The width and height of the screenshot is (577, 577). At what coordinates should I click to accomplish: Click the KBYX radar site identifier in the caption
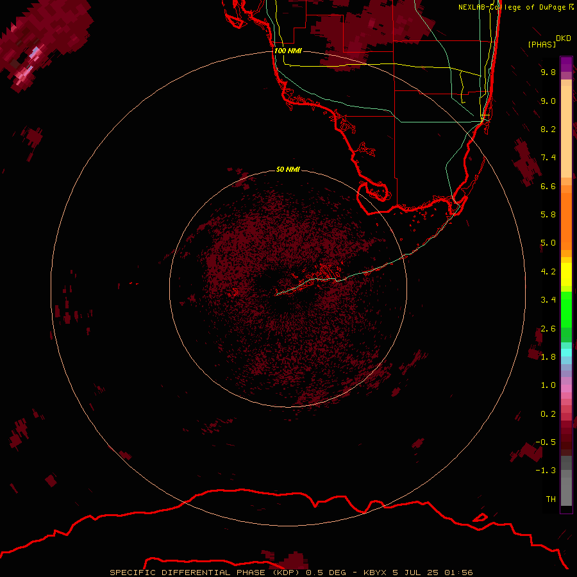pyautogui.click(x=375, y=573)
